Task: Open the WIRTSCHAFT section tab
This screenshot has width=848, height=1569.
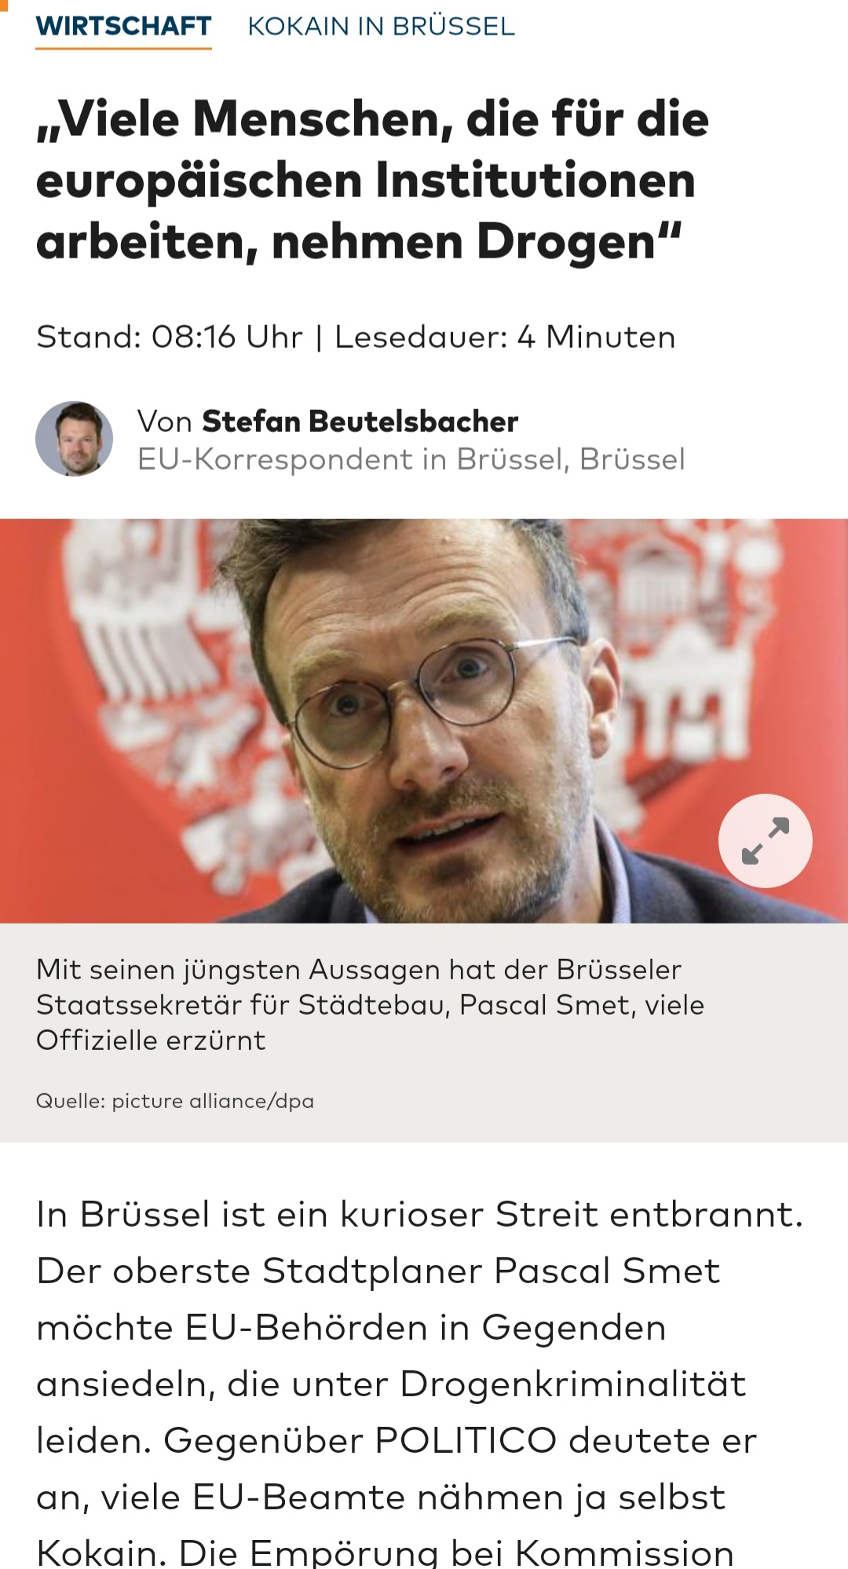Action: (x=123, y=26)
